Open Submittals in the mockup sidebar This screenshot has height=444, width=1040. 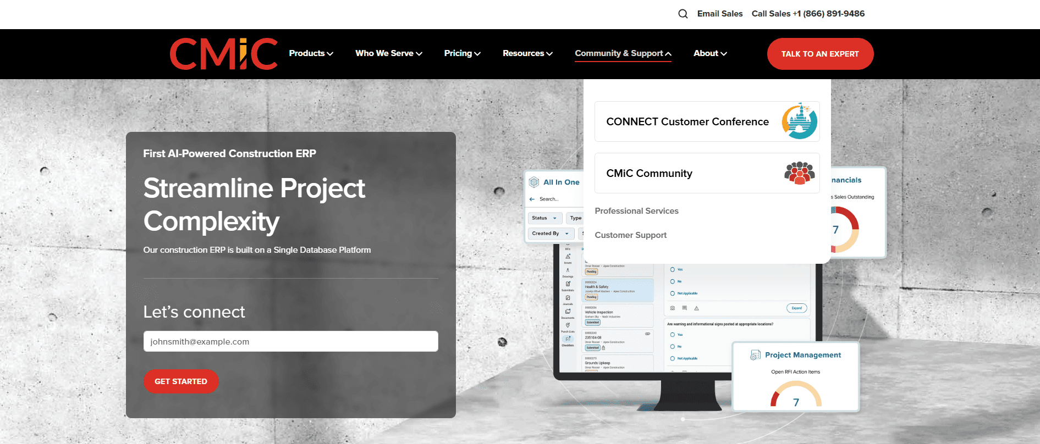click(x=568, y=286)
